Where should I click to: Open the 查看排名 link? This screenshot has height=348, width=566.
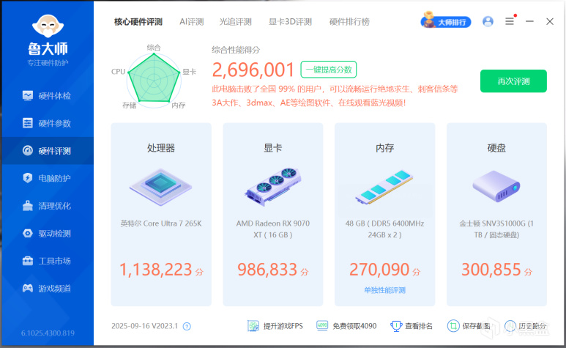pyautogui.click(x=419, y=326)
